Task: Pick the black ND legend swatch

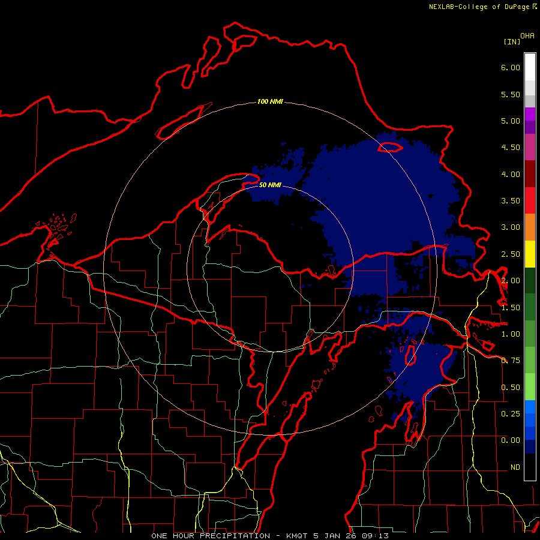Action: click(530, 467)
